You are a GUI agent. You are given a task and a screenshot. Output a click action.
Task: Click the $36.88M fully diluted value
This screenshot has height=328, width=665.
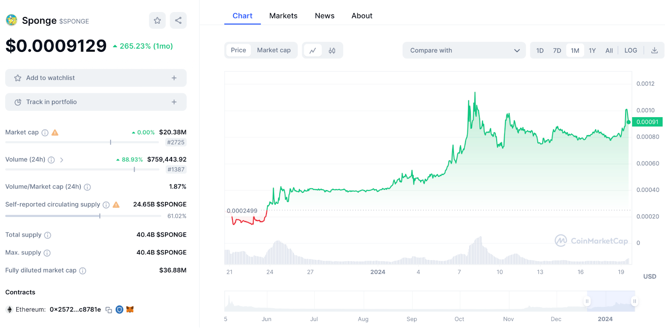pyautogui.click(x=173, y=270)
